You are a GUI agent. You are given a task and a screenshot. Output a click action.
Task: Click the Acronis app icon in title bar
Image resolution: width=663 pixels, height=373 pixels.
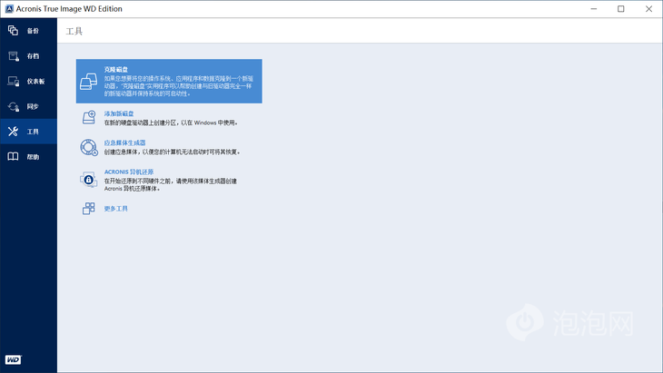coord(9,9)
